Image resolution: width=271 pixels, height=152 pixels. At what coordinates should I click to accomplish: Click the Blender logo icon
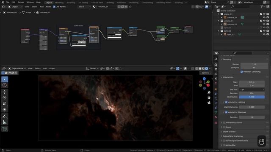(3, 3)
